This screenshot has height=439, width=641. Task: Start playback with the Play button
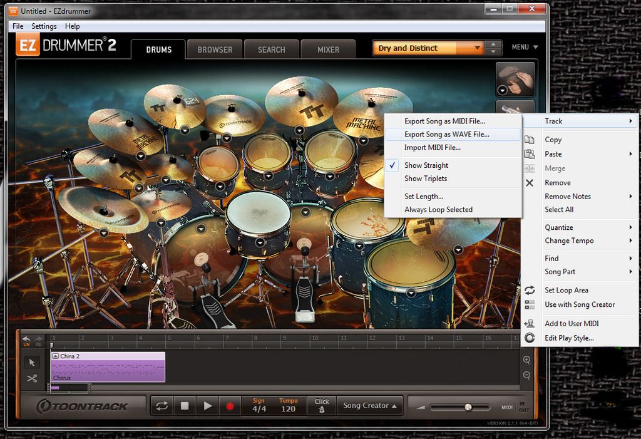point(208,406)
